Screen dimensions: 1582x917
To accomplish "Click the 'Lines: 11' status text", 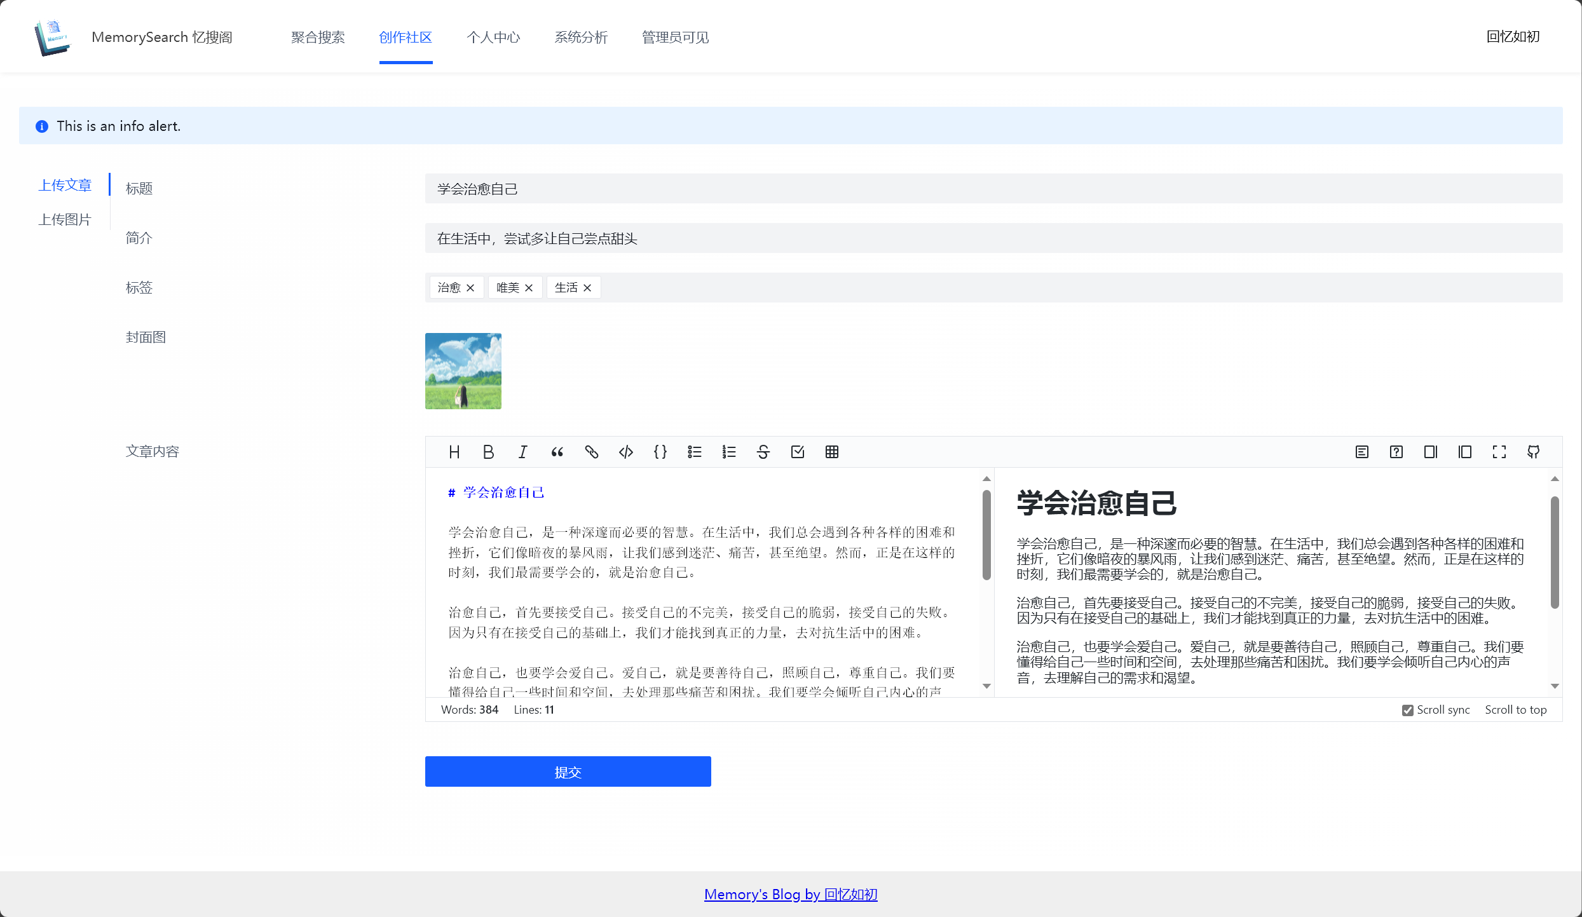I will click(534, 710).
